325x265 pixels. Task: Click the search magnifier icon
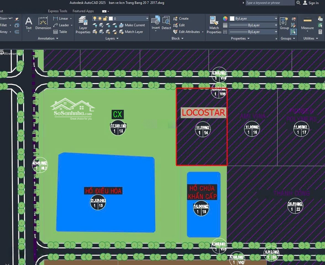[x=298, y=3]
